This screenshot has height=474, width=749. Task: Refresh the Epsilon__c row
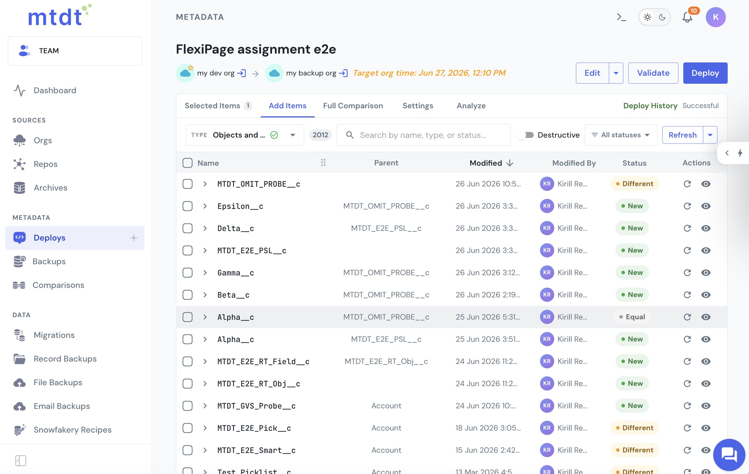[687, 206]
